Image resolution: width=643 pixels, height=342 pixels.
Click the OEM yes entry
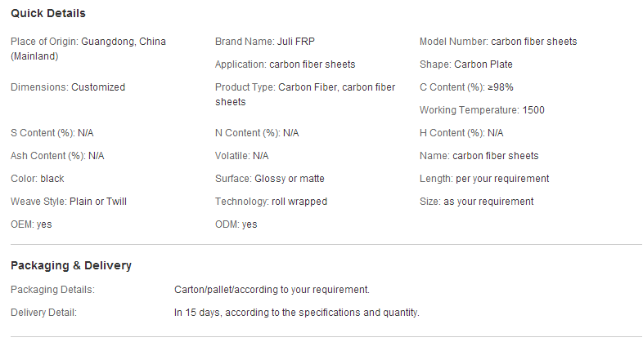[x=31, y=225]
